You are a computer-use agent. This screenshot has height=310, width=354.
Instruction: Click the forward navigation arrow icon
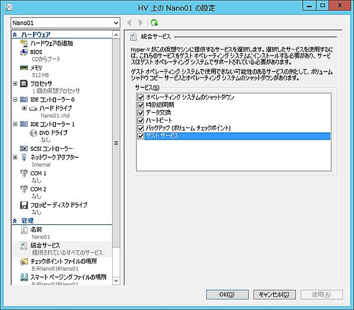pyautogui.click(x=140, y=22)
